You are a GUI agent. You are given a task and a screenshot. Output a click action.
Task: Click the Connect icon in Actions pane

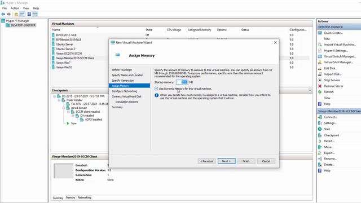[x=320, y=117]
